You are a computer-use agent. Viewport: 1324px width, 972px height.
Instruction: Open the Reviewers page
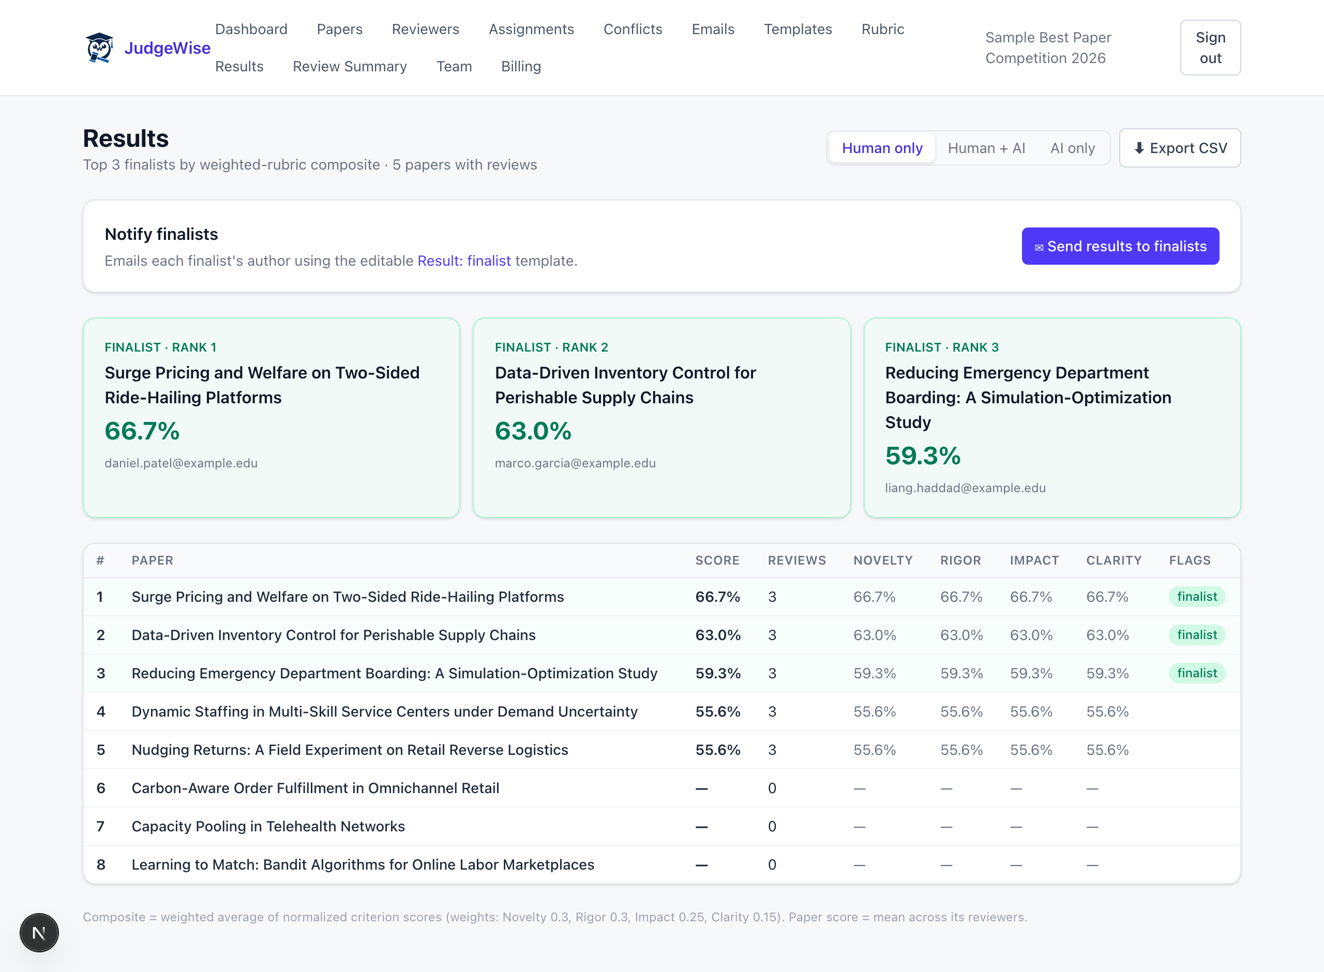426,29
